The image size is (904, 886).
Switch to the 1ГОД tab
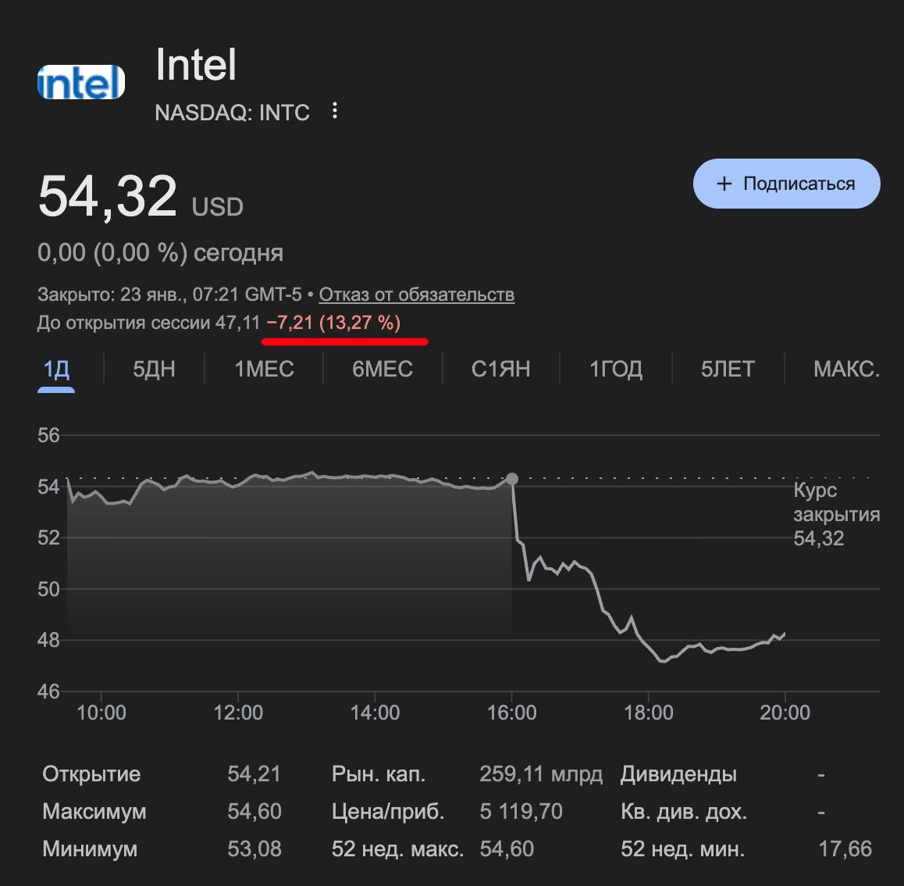click(x=616, y=369)
